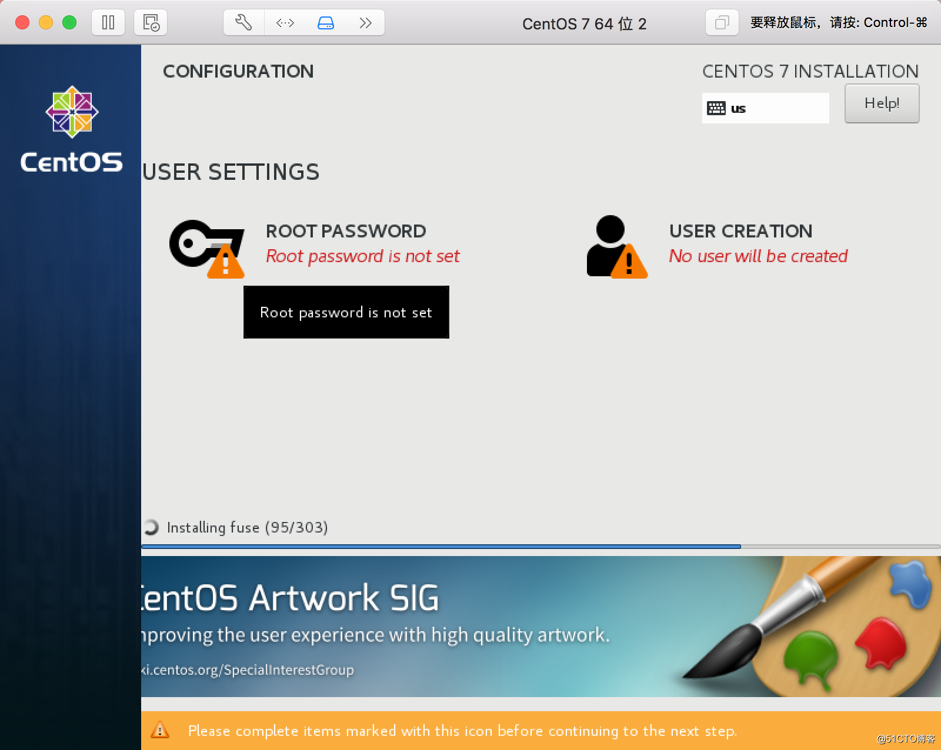Show more toolbar devices chevron
The height and width of the screenshot is (750, 941).
[365, 23]
